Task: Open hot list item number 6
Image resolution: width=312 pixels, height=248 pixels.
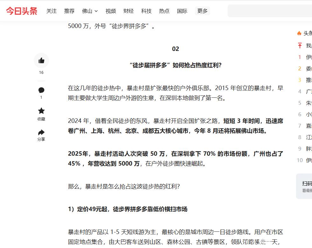Action: point(305,114)
